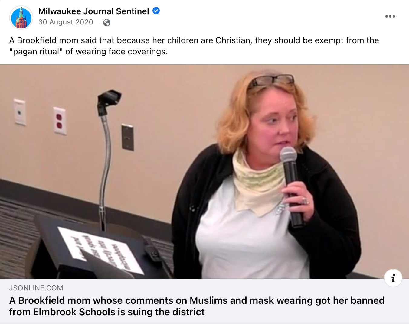
Task: Select the caption line starting "A Brookfield mom said"
Action: coord(194,40)
